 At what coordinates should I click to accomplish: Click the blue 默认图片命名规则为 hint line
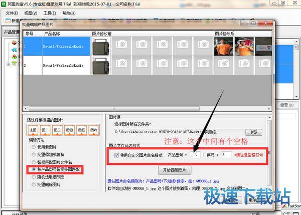click(x=163, y=181)
